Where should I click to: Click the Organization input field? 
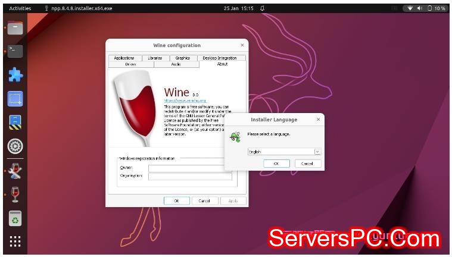tap(190, 176)
